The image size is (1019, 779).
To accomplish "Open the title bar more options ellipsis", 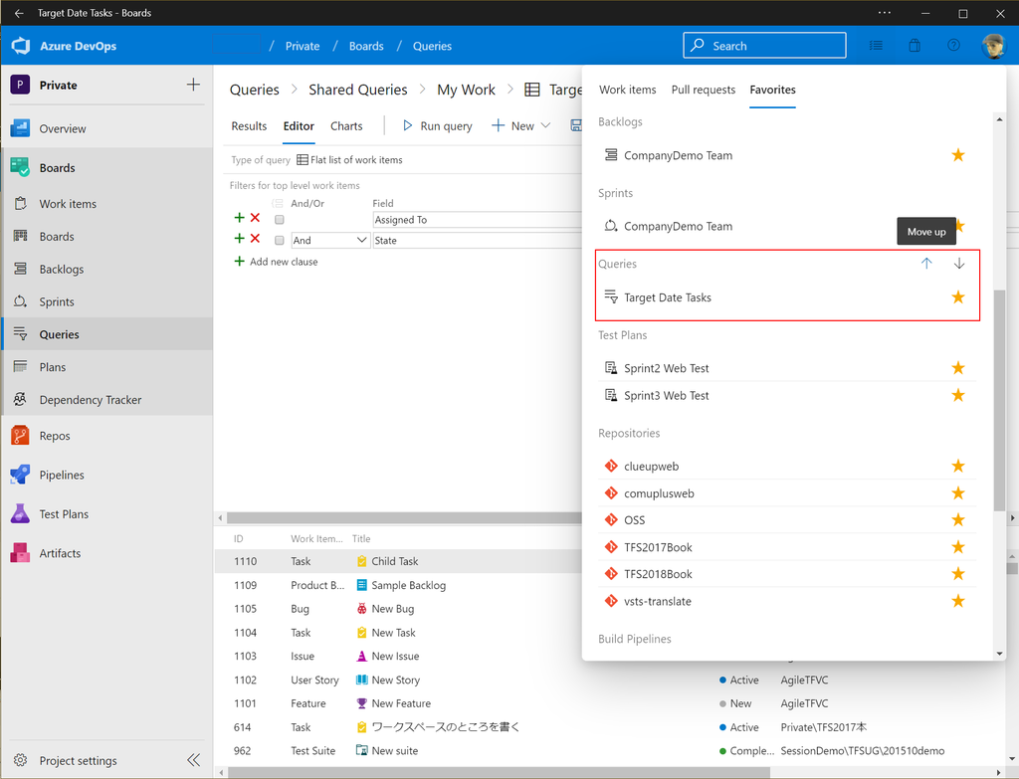I will (885, 13).
